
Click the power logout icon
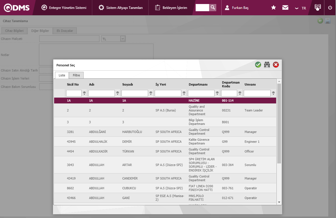[x=330, y=8]
